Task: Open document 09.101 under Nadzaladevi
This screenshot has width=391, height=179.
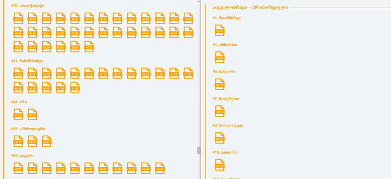Action: (x=220, y=138)
